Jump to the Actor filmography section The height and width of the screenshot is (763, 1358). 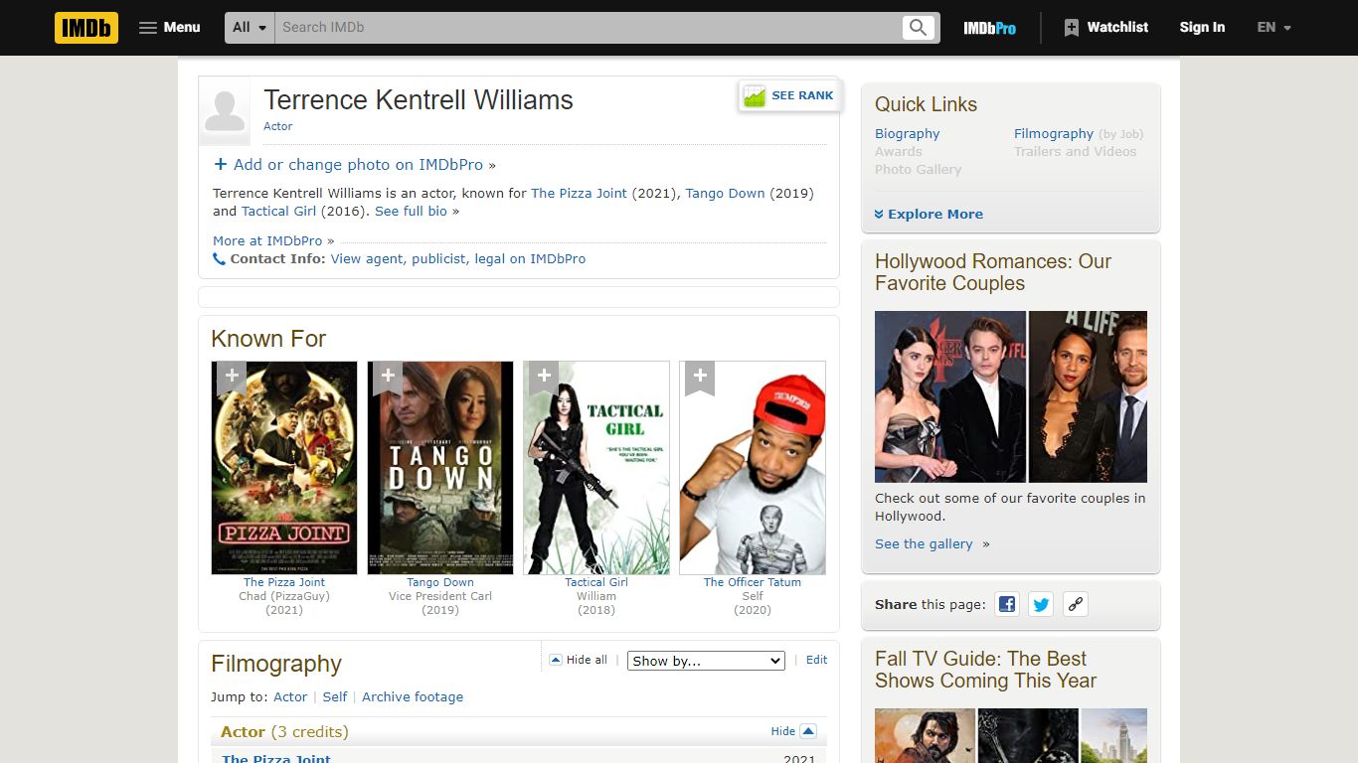290,697
